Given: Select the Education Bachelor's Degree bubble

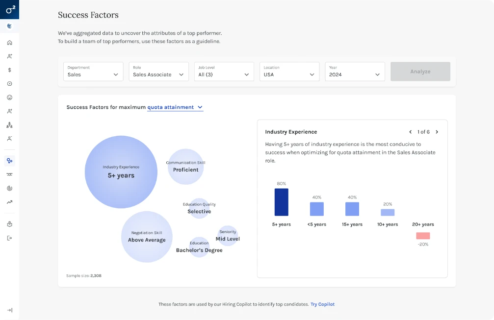Looking at the screenshot, I should pos(199,247).
